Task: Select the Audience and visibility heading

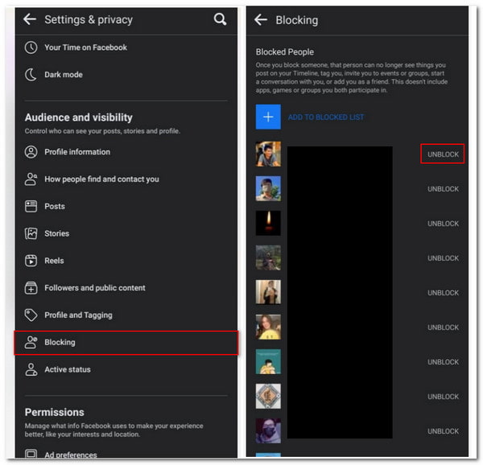Action: pyautogui.click(x=79, y=117)
